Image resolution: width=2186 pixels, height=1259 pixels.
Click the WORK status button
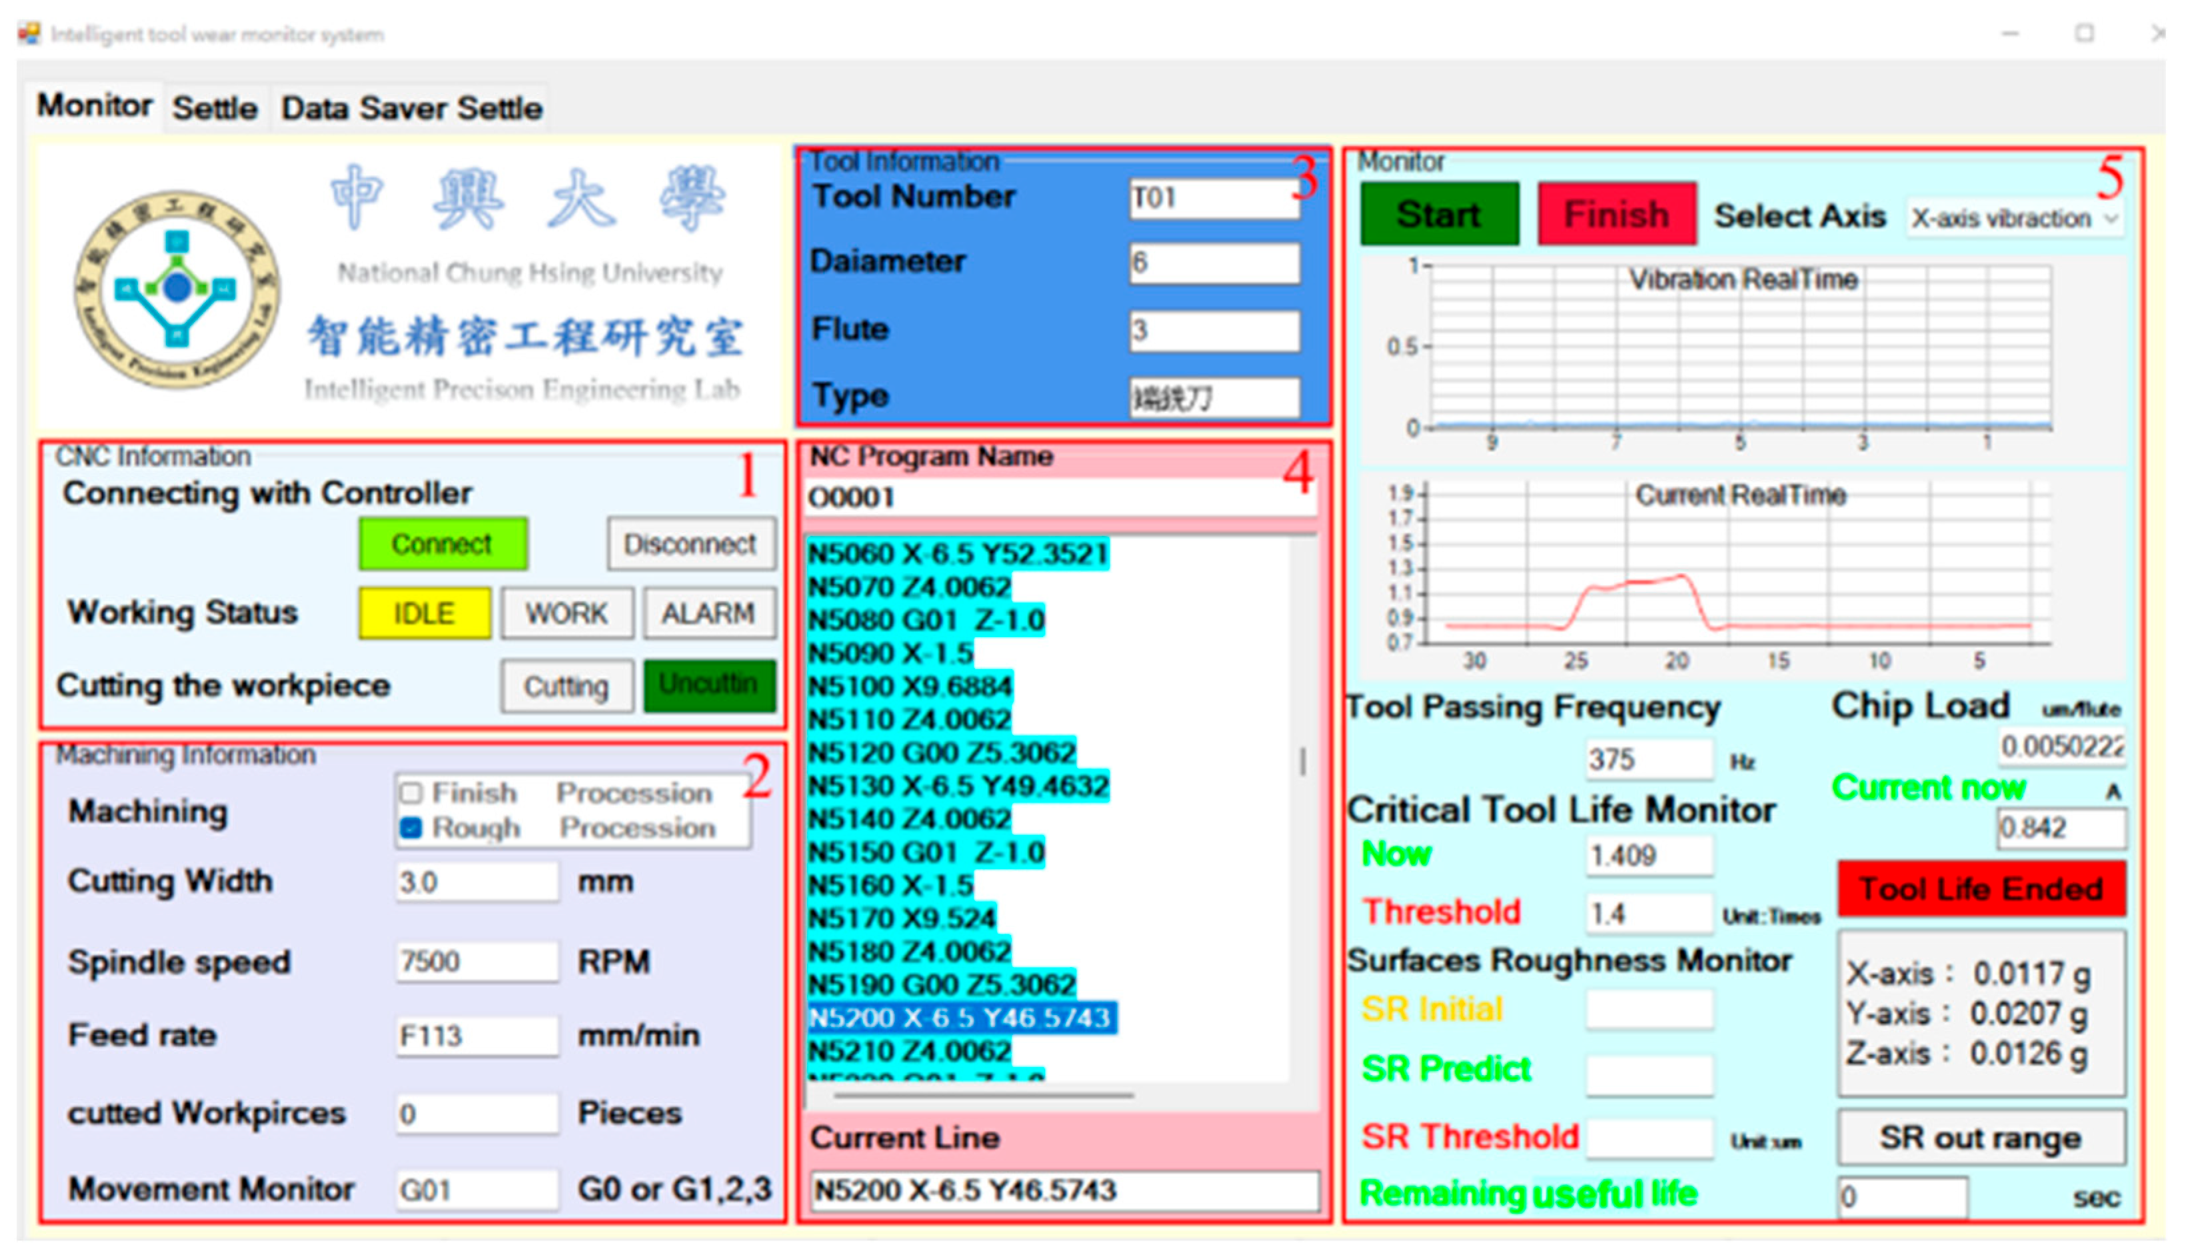[x=567, y=613]
